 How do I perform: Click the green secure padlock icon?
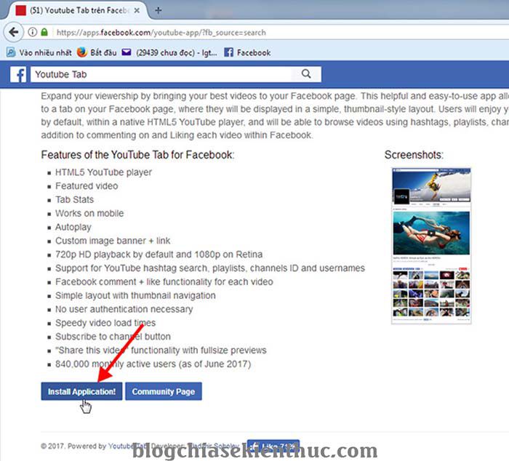(x=44, y=32)
